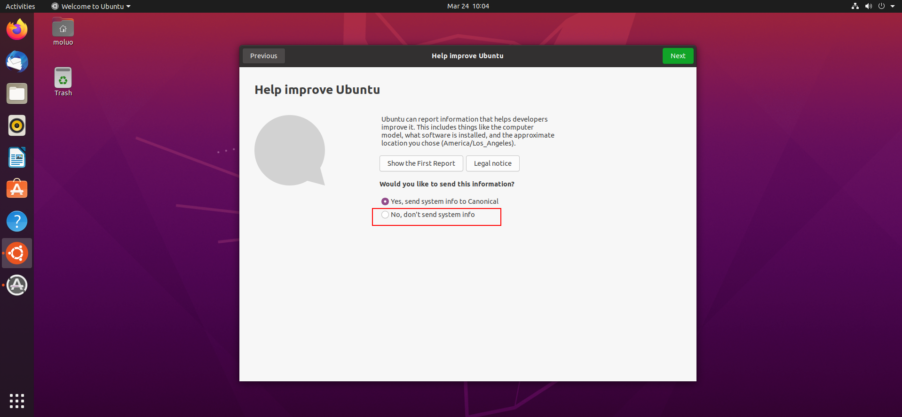
Task: Go back with the Previous button
Action: tap(263, 56)
